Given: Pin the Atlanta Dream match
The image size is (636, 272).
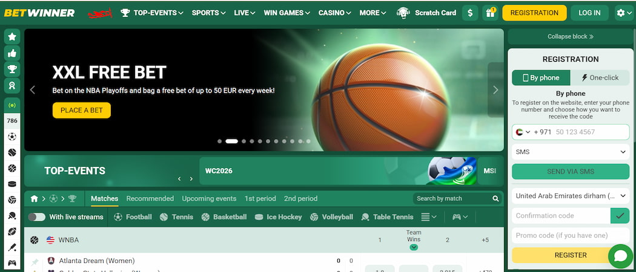Looking at the screenshot, I should (x=35, y=262).
